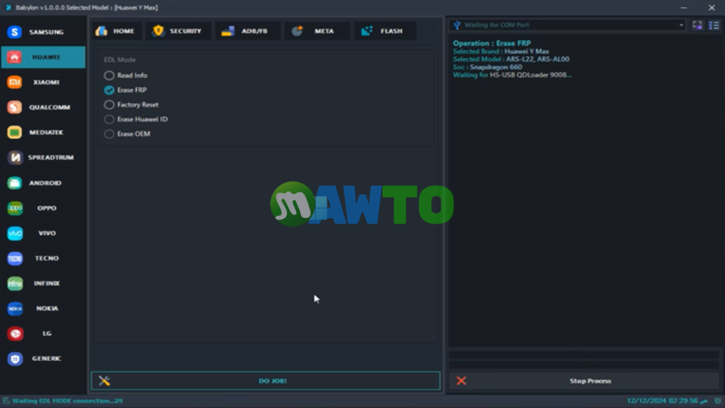The width and height of the screenshot is (725, 408).
Task: Expand the Waiting for COM Port dropdown
Action: (x=568, y=25)
